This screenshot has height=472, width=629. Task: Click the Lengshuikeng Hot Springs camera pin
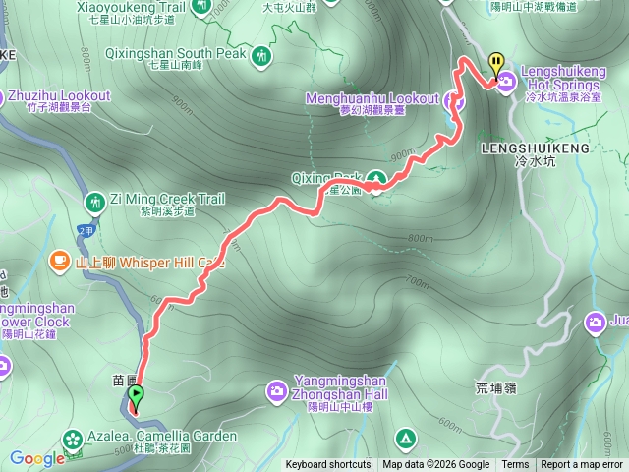click(x=507, y=83)
